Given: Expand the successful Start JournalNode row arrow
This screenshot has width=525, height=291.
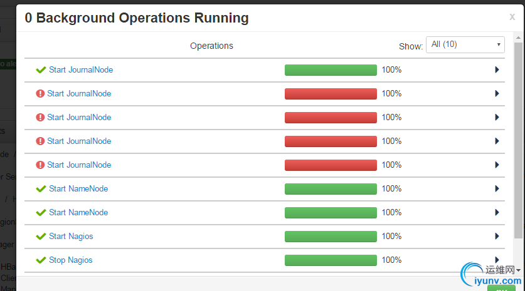Looking at the screenshot, I should 497,70.
